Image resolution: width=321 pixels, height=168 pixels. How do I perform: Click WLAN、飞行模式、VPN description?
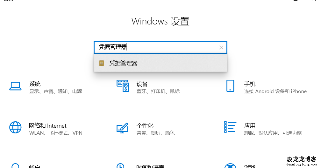point(56,133)
